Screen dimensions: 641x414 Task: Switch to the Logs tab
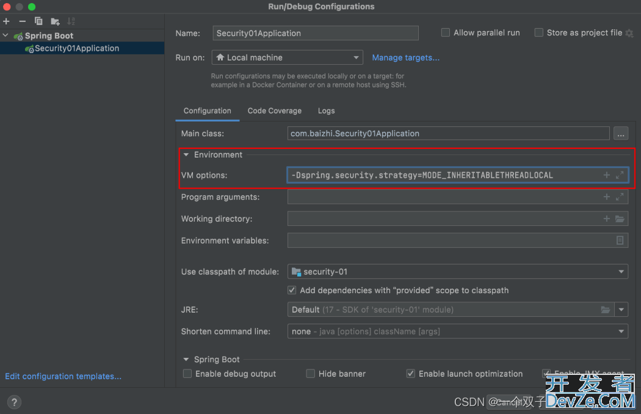tap(326, 111)
